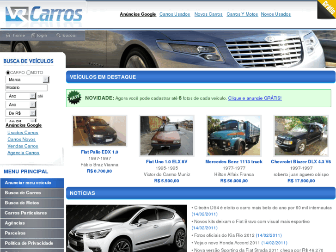Click the login door icon
Image resolution: width=336 pixels, height=252 pixels.
(33, 36)
